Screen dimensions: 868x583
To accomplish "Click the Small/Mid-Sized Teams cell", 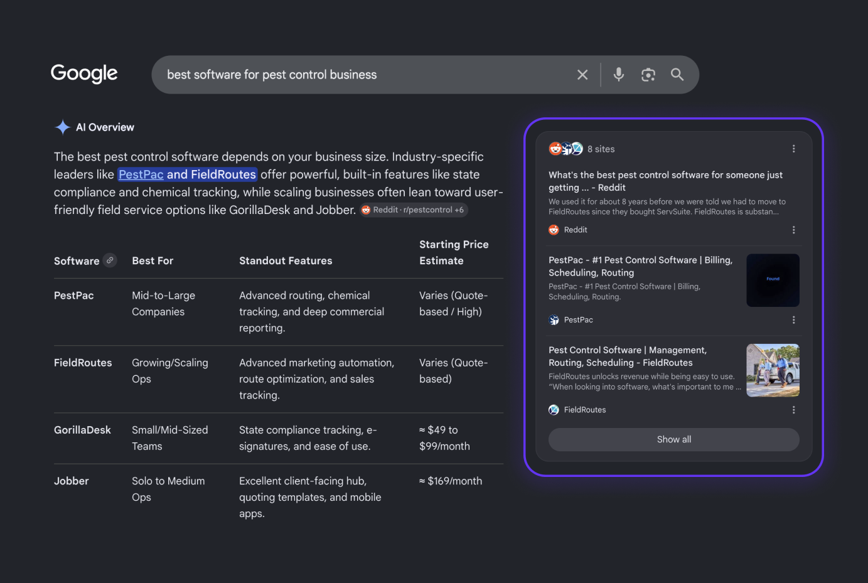I will (x=169, y=438).
